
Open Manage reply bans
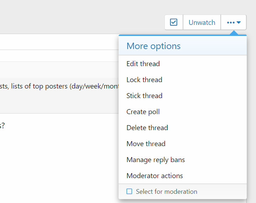[x=156, y=160]
